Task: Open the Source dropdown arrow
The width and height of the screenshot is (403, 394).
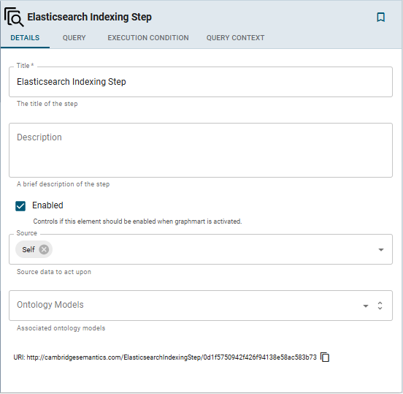Action: click(381, 249)
